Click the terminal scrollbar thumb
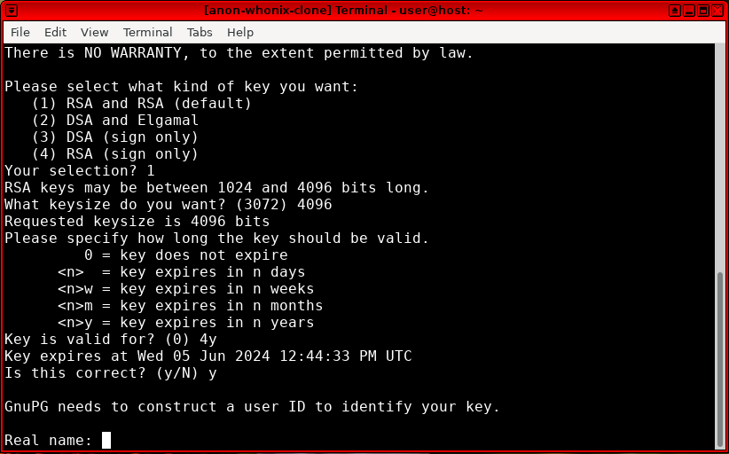This screenshot has width=729, height=454. tap(718, 359)
